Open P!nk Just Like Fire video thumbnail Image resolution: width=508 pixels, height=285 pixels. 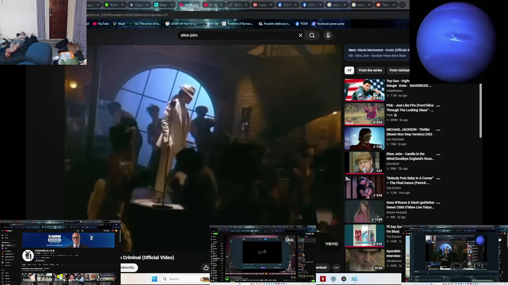point(364,114)
